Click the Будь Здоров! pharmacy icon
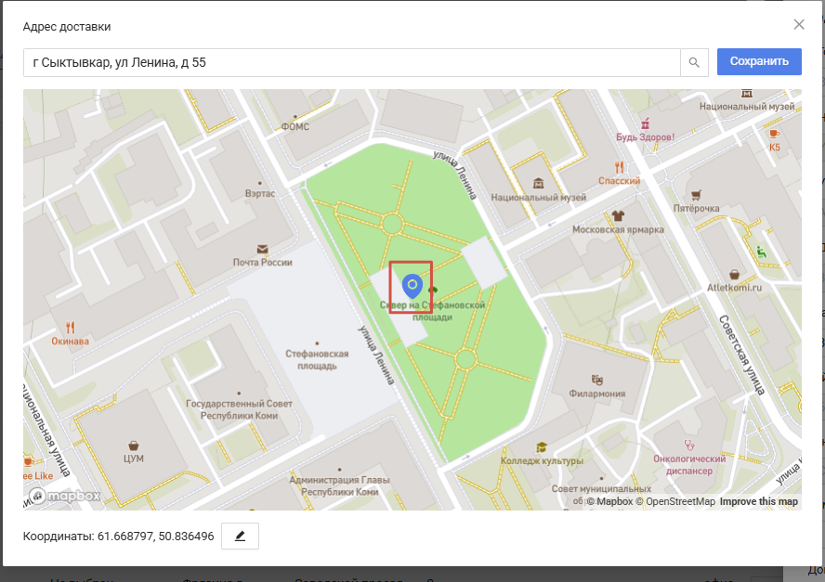Screen dimensions: 825x582 pyautogui.click(x=645, y=123)
